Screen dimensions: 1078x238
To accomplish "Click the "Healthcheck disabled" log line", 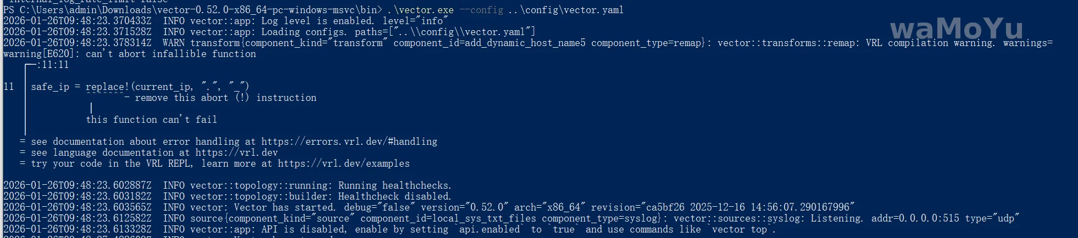I will click(x=394, y=197).
